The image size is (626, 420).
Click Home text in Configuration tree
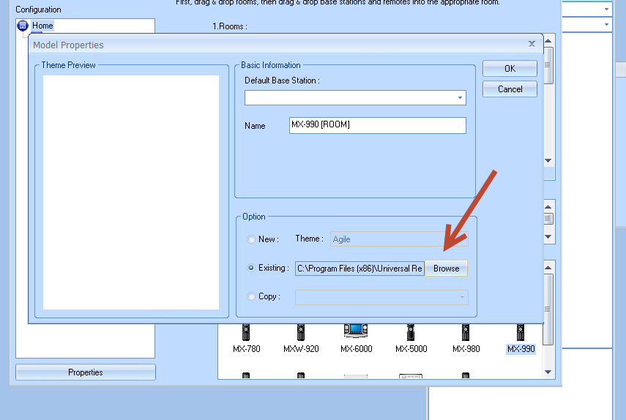[42, 26]
